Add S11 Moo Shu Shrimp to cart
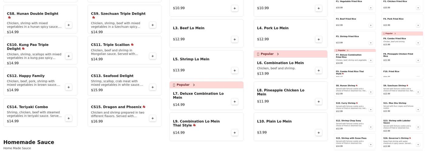The image size is (425, 151). coord(418,109)
